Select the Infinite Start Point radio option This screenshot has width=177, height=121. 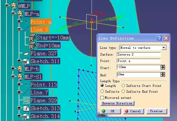click(x=123, y=86)
